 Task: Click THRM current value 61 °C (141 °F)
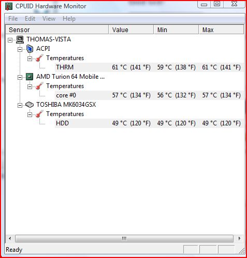[x=131, y=67]
